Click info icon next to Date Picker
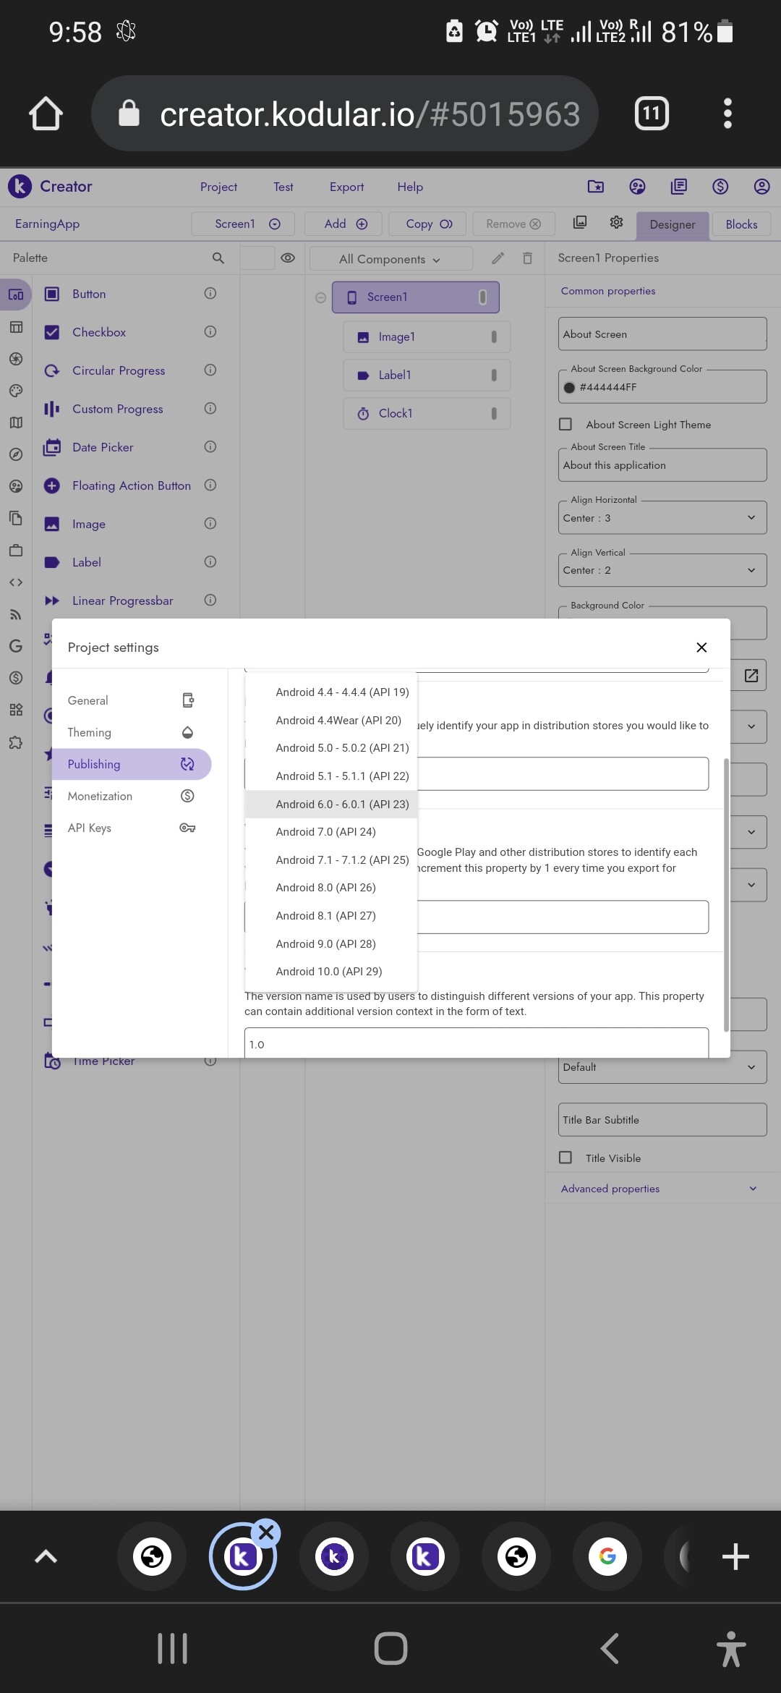781x1693 pixels. 210,446
